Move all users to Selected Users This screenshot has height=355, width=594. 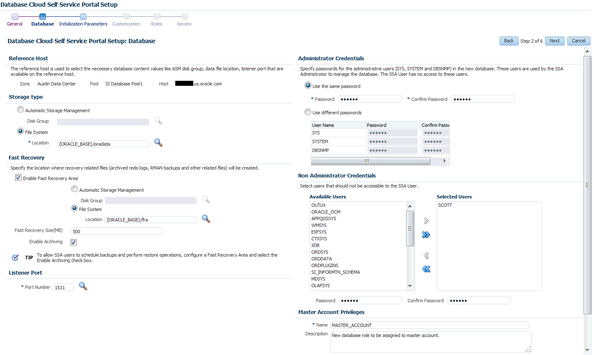pyautogui.click(x=426, y=235)
